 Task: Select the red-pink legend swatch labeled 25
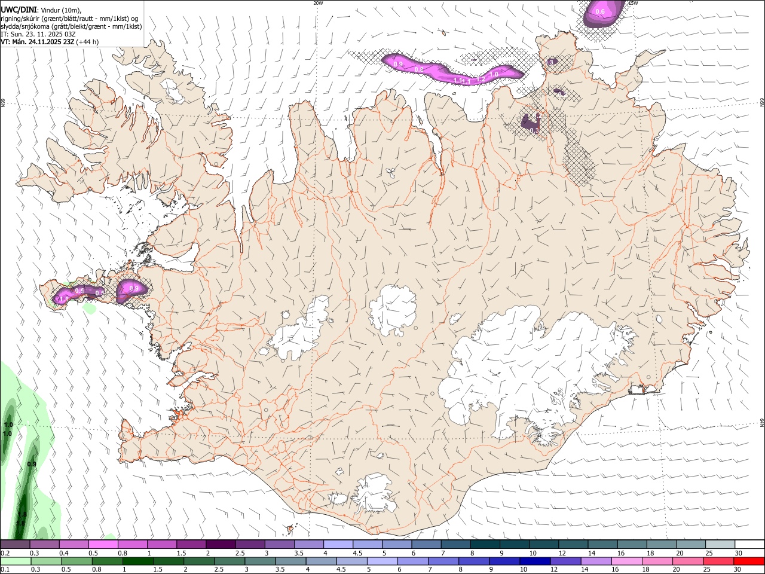click(718, 561)
